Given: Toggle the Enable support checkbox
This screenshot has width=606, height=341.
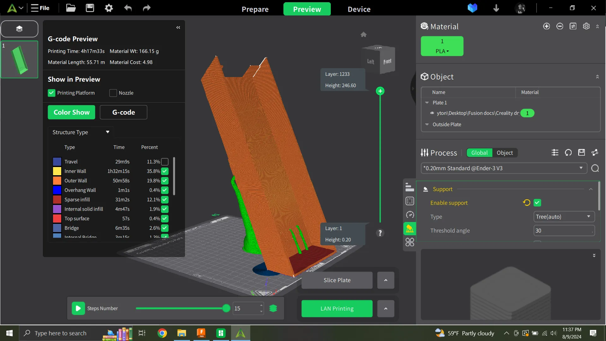Looking at the screenshot, I should coord(537,203).
